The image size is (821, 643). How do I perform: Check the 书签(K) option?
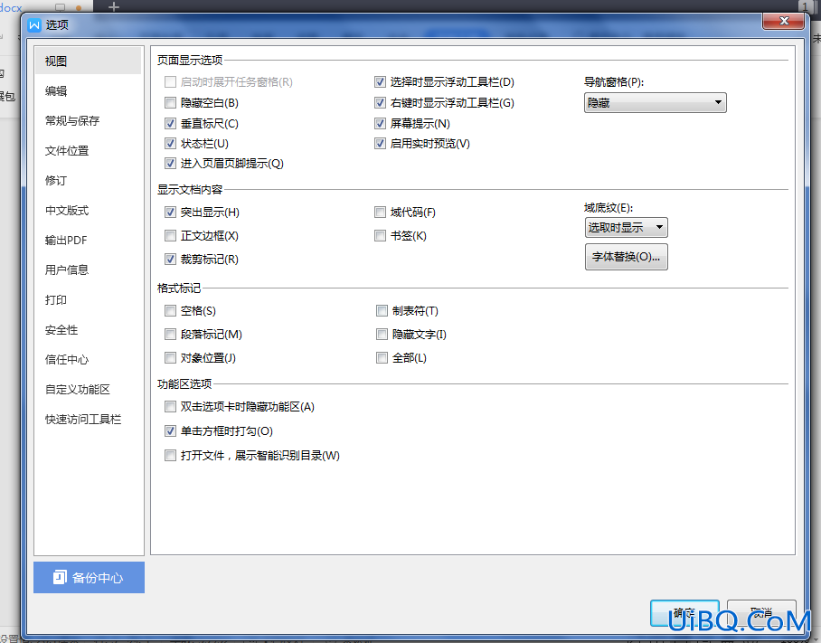(x=380, y=236)
